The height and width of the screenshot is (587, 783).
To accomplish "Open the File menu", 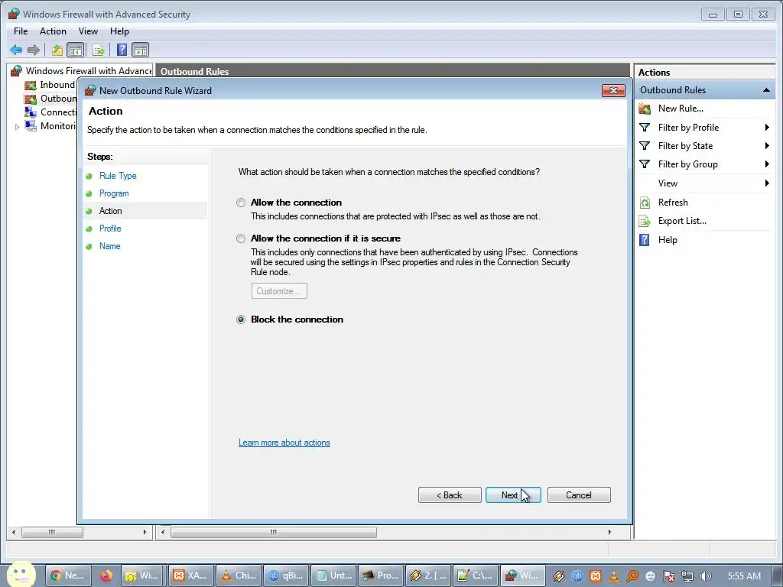I will (x=21, y=31).
